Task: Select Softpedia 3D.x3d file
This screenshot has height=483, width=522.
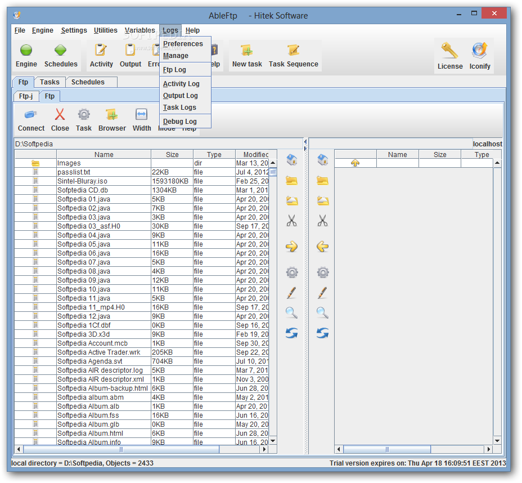Action: (x=142, y=334)
